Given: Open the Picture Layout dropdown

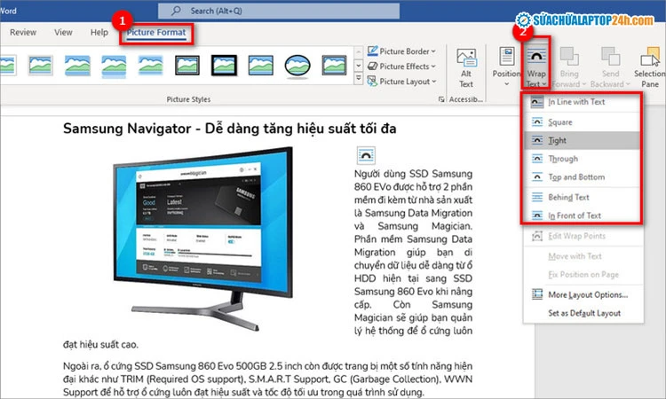Looking at the screenshot, I should pos(401,81).
